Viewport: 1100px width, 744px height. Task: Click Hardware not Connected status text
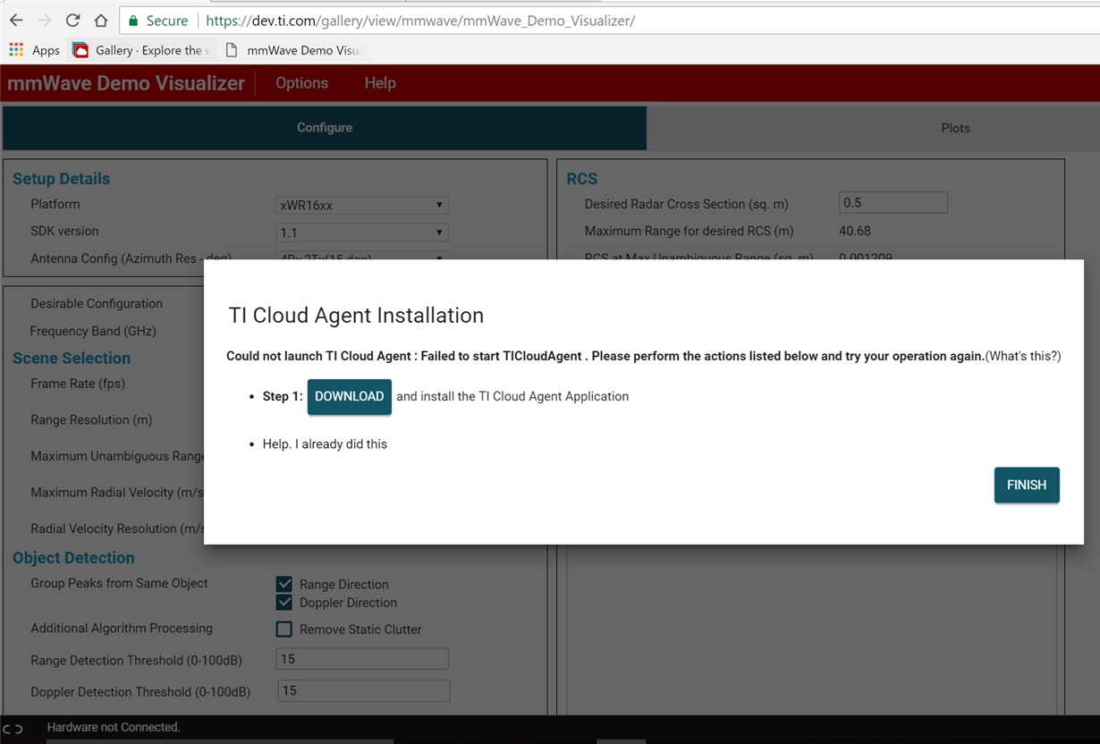click(114, 727)
